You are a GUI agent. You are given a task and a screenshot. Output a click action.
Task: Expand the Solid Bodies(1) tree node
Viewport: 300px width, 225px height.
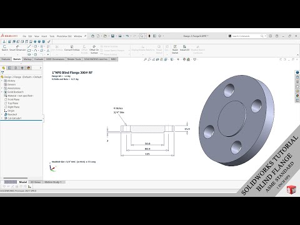2,92
